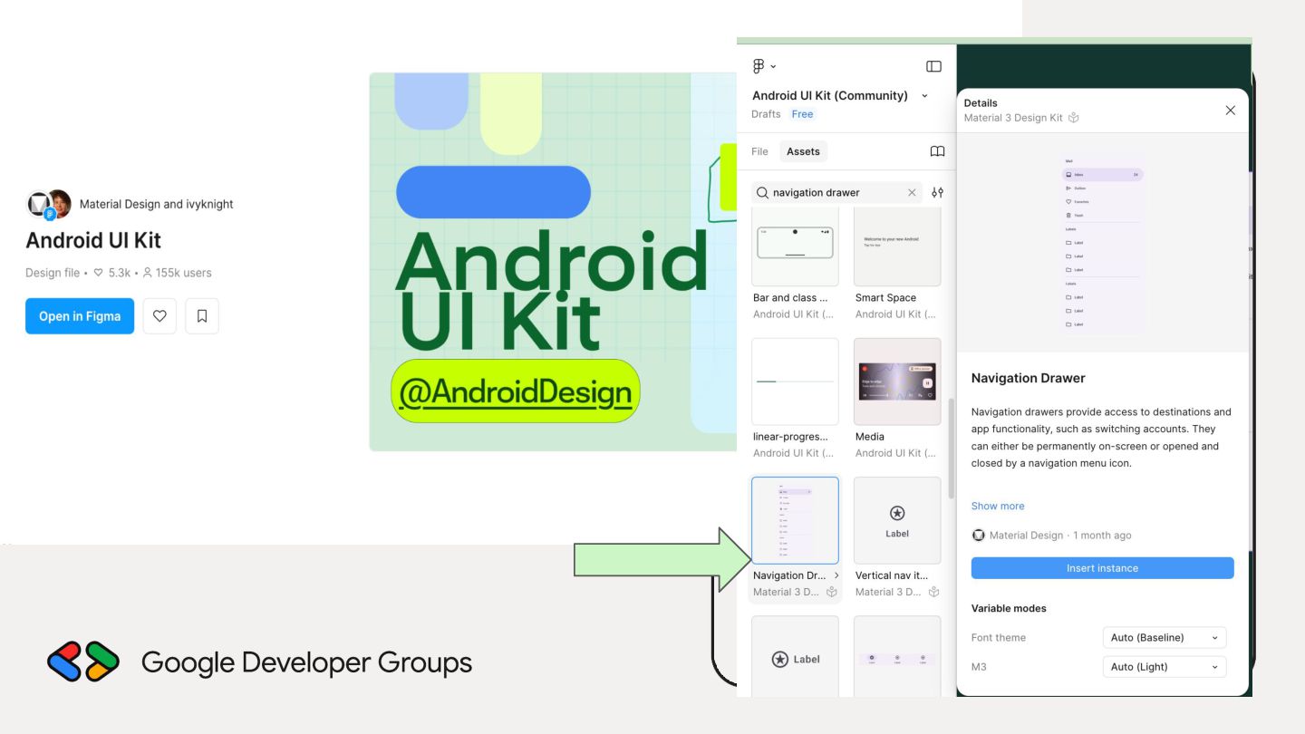Click the search magnifier icon
The image size is (1305, 734).
coord(762,192)
